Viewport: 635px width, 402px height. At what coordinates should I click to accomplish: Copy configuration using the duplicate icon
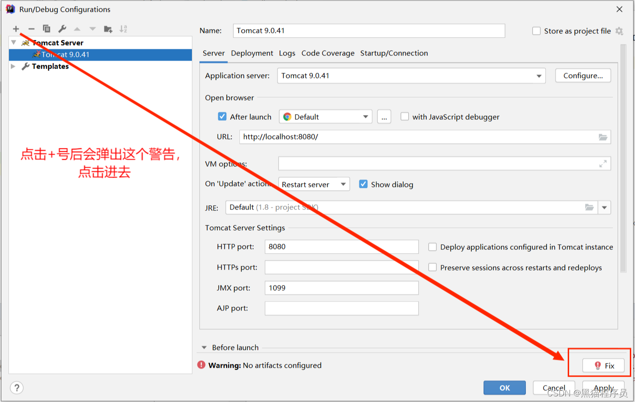pyautogui.click(x=47, y=29)
